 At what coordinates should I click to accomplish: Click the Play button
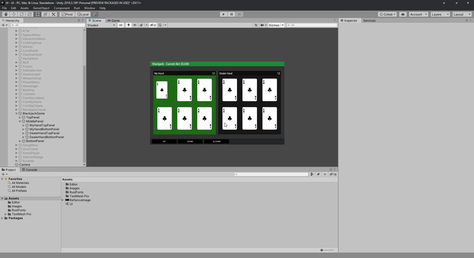(223, 14)
